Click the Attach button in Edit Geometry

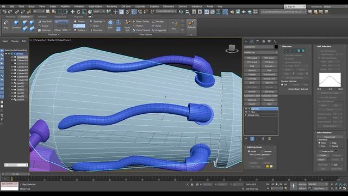(321, 160)
